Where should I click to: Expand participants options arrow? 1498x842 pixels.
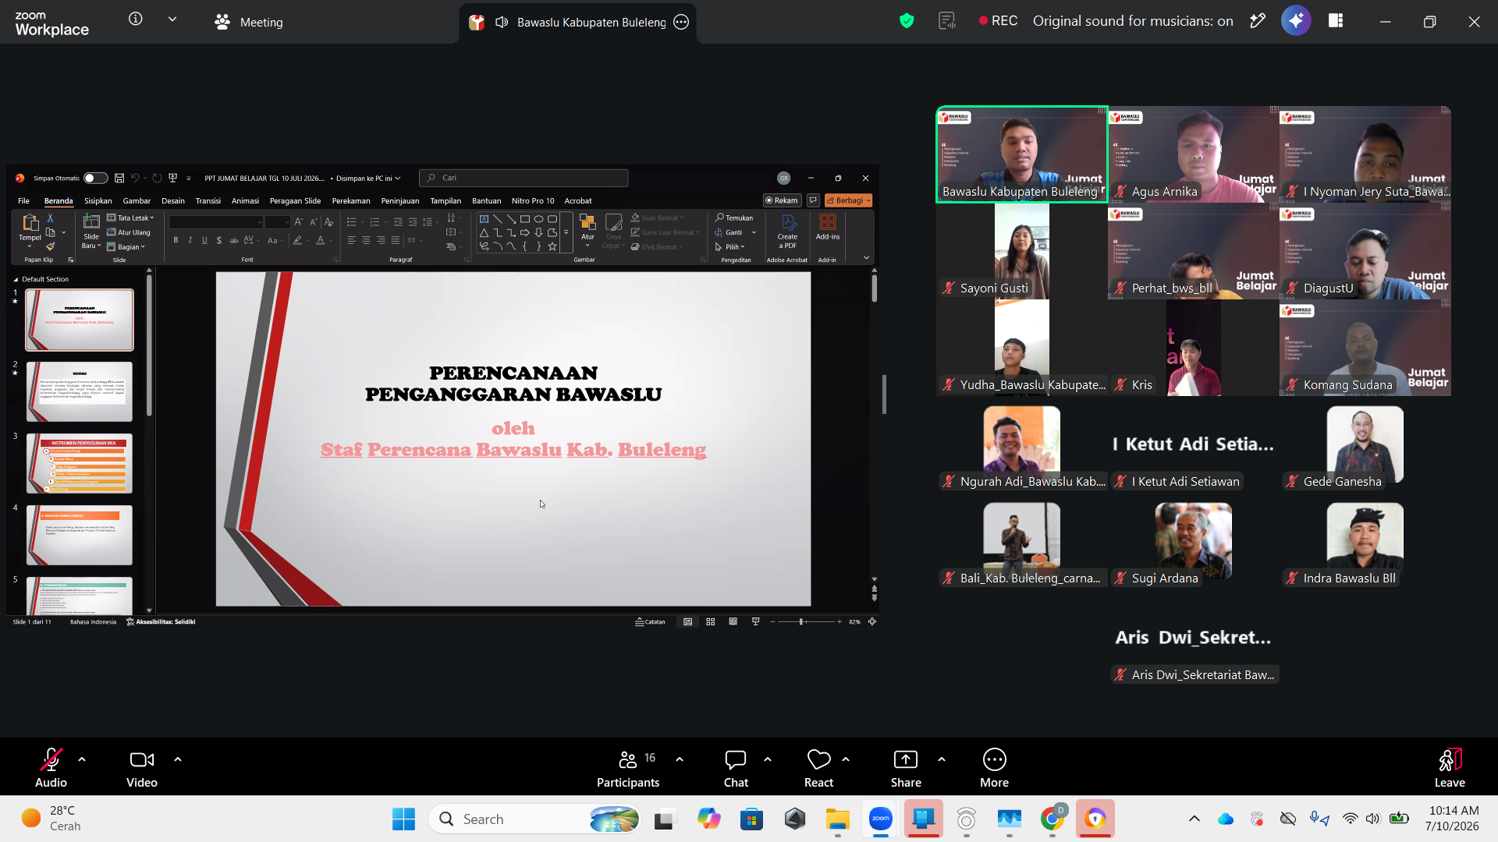(x=680, y=759)
